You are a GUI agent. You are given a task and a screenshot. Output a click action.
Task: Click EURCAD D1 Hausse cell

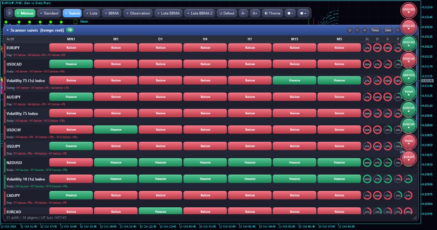point(160,211)
